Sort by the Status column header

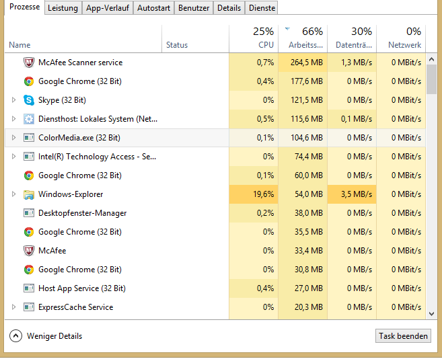pyautogui.click(x=195, y=38)
